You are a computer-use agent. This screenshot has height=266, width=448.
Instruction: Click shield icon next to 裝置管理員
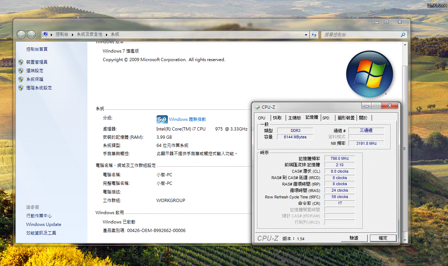(21, 62)
